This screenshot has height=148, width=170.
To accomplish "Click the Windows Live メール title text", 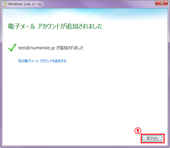I will [x=25, y=4].
